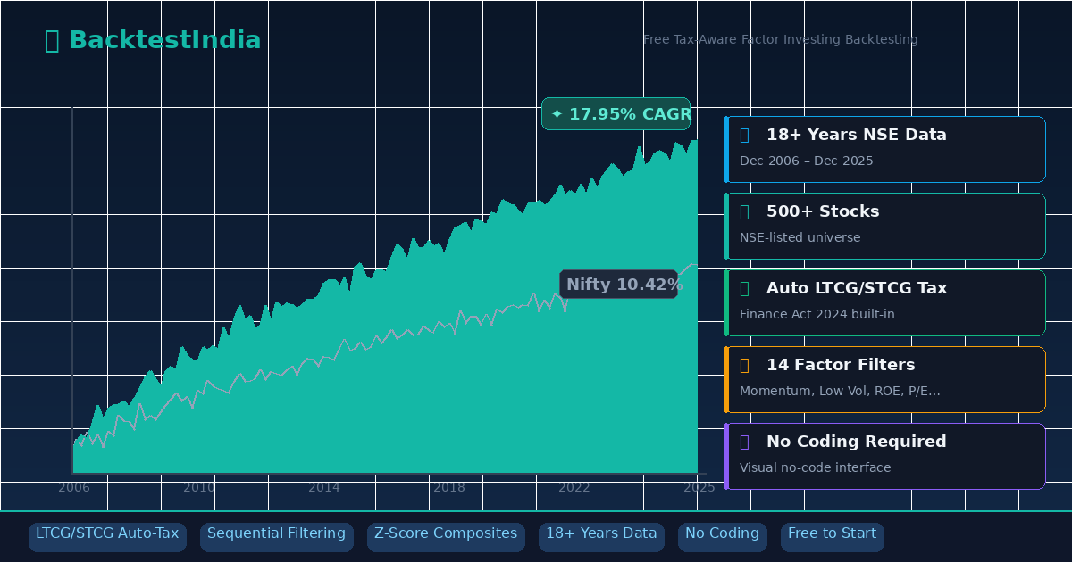
Task: Open the 14 Factor Filters card
Action: click(884, 378)
